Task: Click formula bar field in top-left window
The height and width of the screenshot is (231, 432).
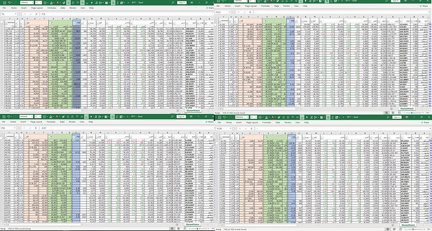Action: pos(126,14)
